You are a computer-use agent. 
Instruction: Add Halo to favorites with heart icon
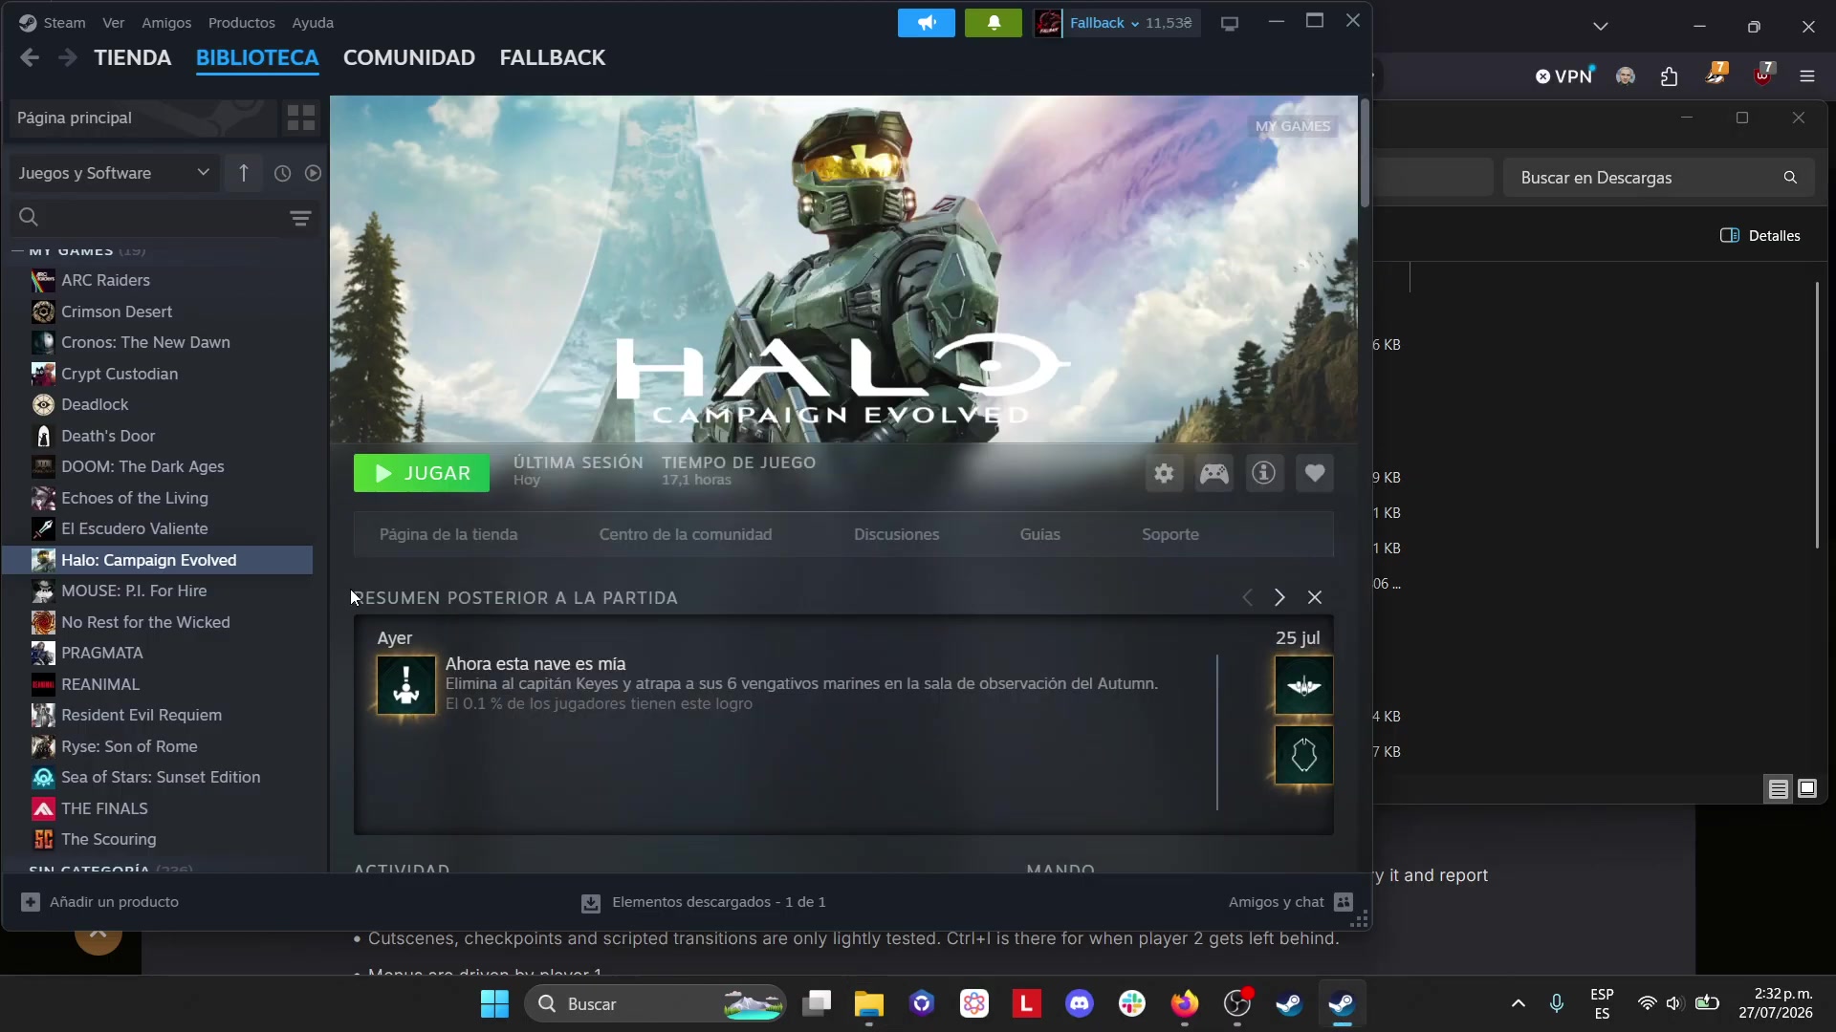click(x=1315, y=473)
